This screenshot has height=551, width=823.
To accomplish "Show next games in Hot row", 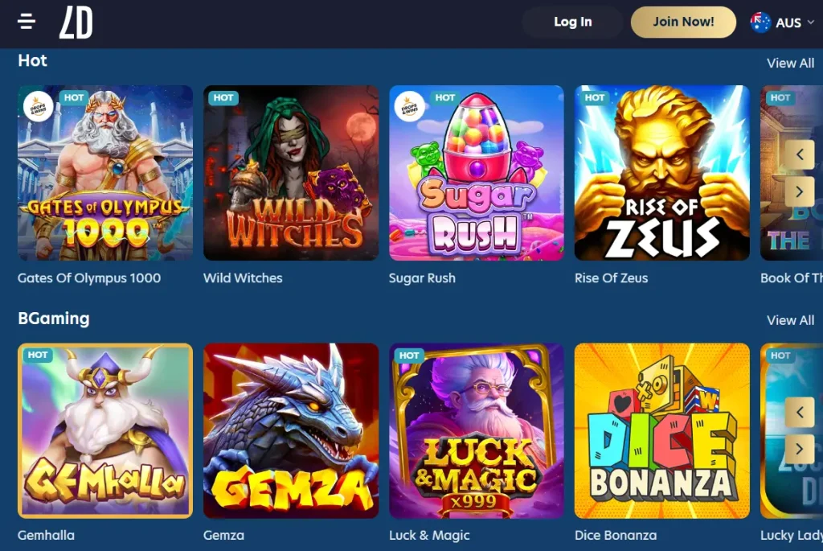I will point(800,191).
